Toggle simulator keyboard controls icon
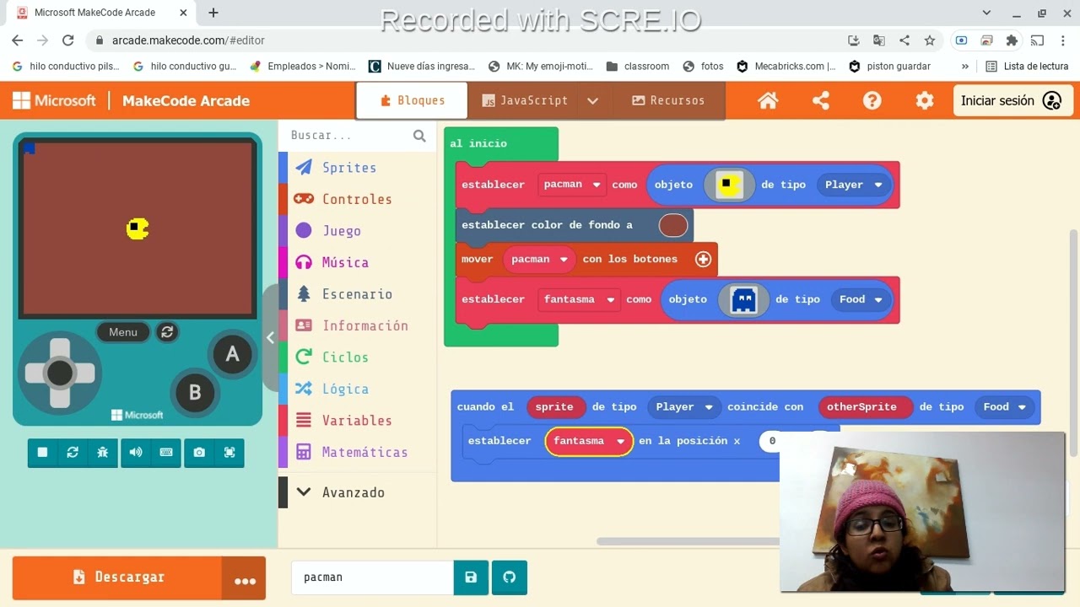Screen dimensions: 1080x607 [x=166, y=453]
